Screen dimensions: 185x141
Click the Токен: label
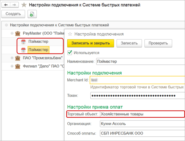tap(73, 96)
